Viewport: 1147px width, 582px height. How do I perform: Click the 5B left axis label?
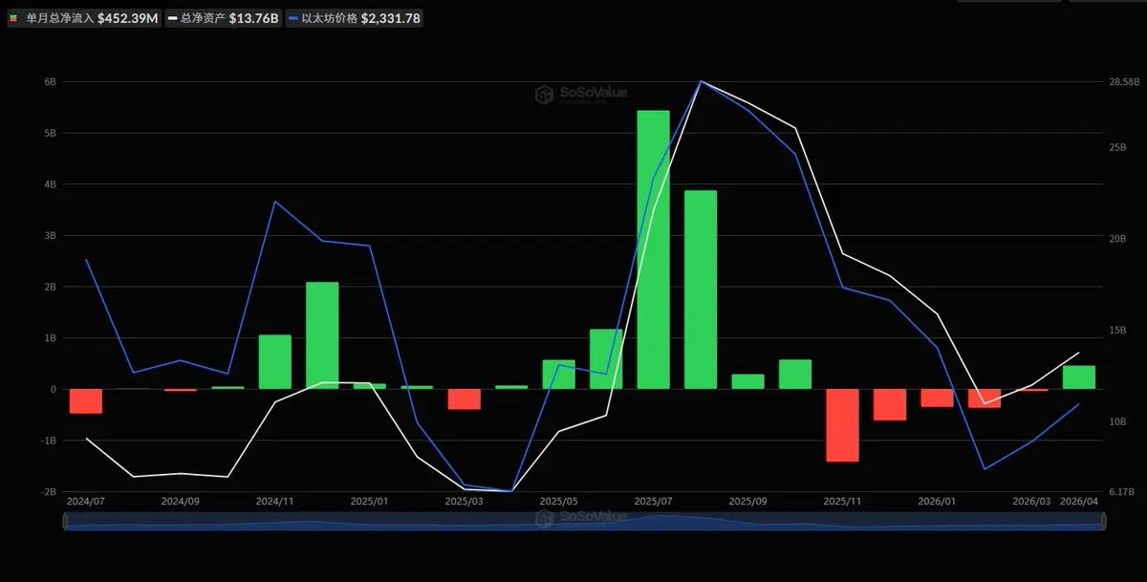(51, 133)
